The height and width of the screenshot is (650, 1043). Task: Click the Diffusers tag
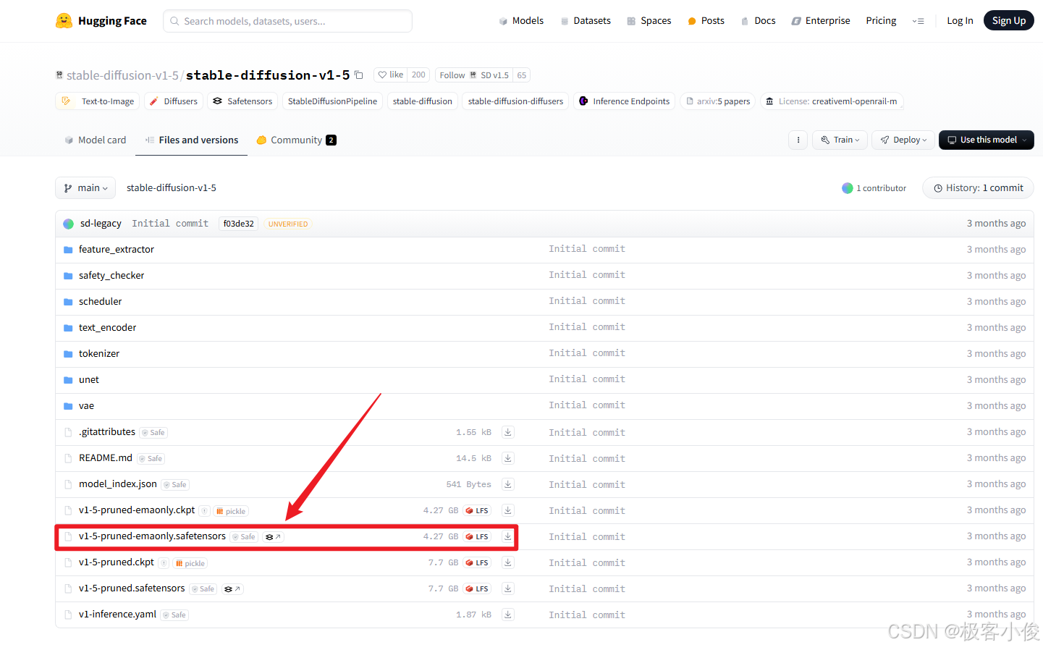(174, 101)
